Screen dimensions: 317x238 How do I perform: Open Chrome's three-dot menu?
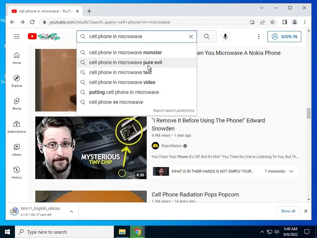(305, 22)
